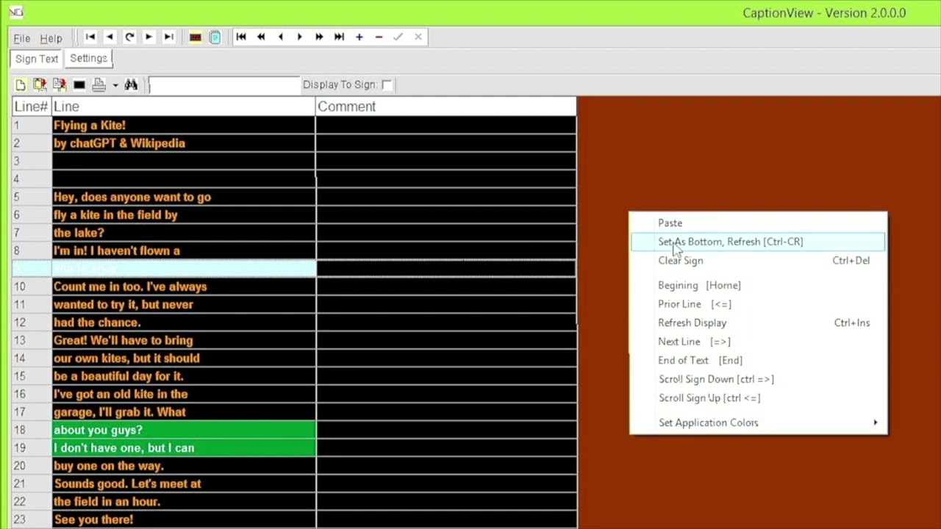
Task: Choose Scroll Sign Up in the context menu
Action: click(759, 398)
